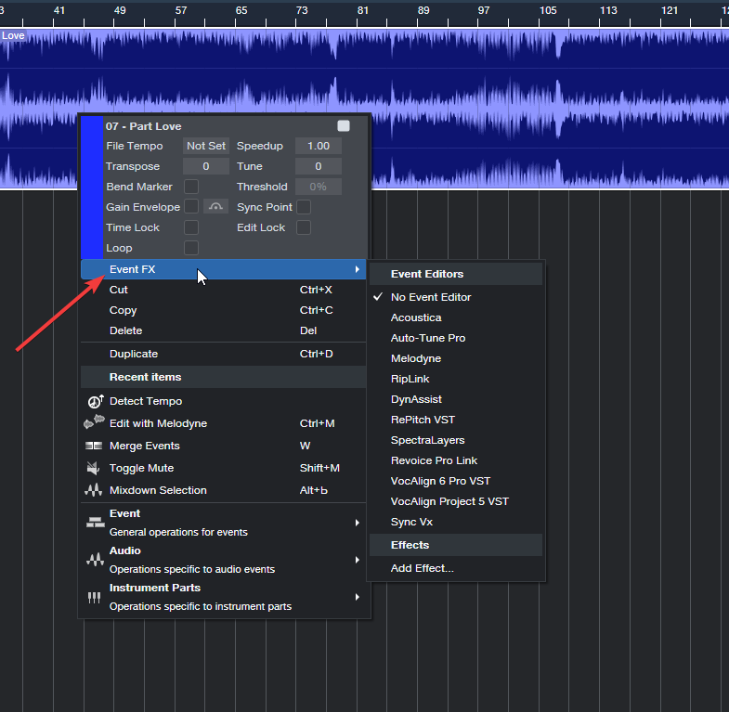
Task: Select the Event FX menu entry
Action: point(223,269)
